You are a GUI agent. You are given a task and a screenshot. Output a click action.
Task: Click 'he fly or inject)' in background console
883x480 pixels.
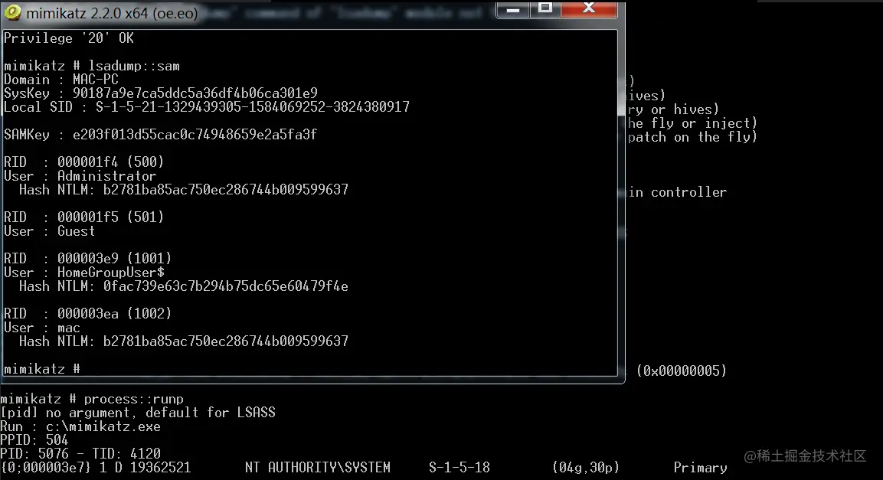(x=692, y=123)
